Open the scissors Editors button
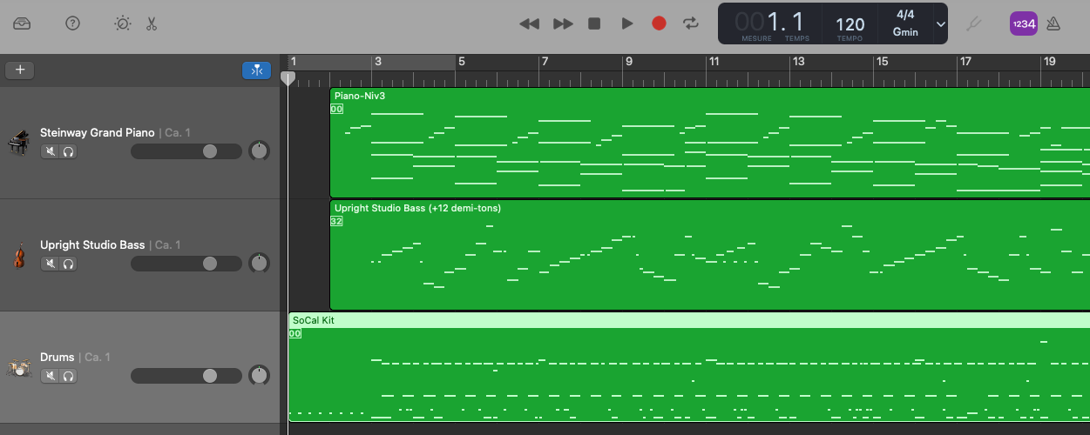This screenshot has width=1090, height=435. coord(152,23)
